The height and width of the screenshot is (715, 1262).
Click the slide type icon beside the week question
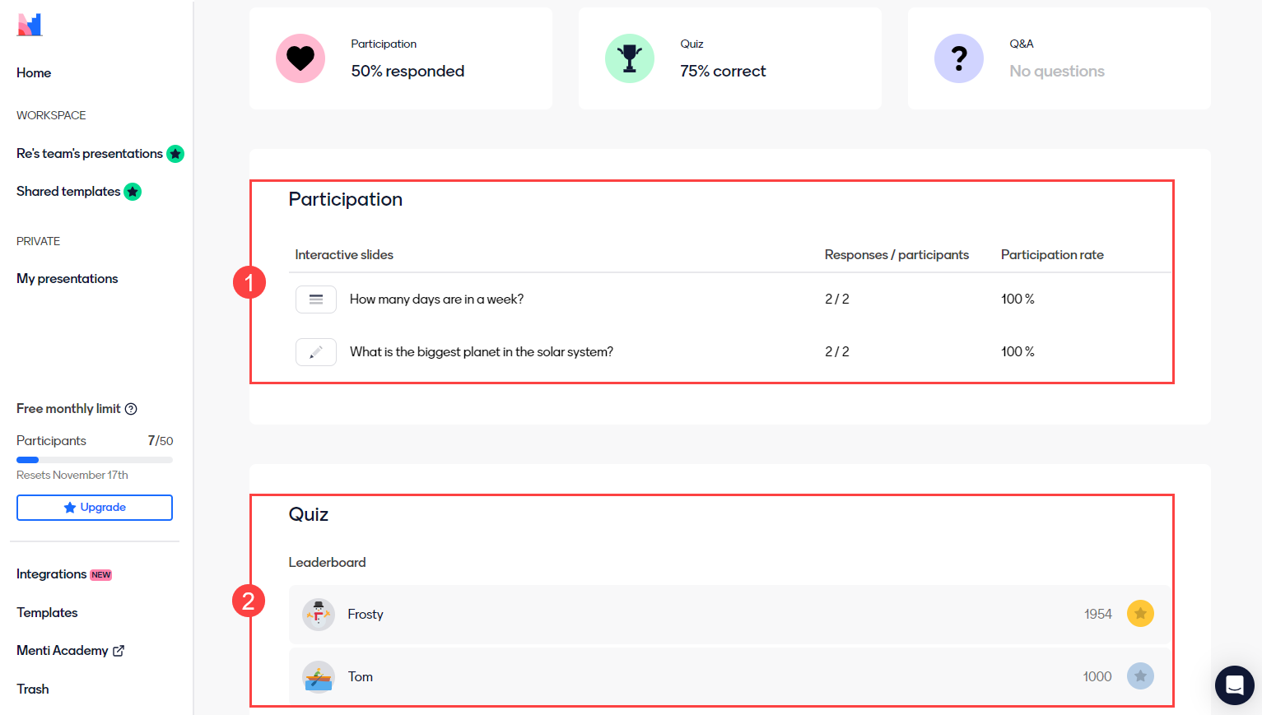316,299
